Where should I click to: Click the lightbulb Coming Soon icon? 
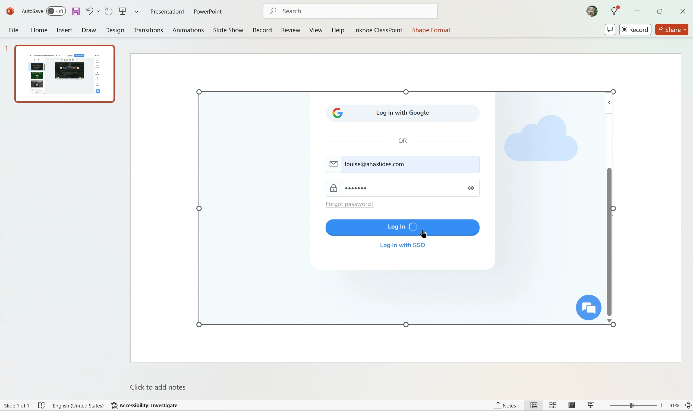click(x=615, y=11)
